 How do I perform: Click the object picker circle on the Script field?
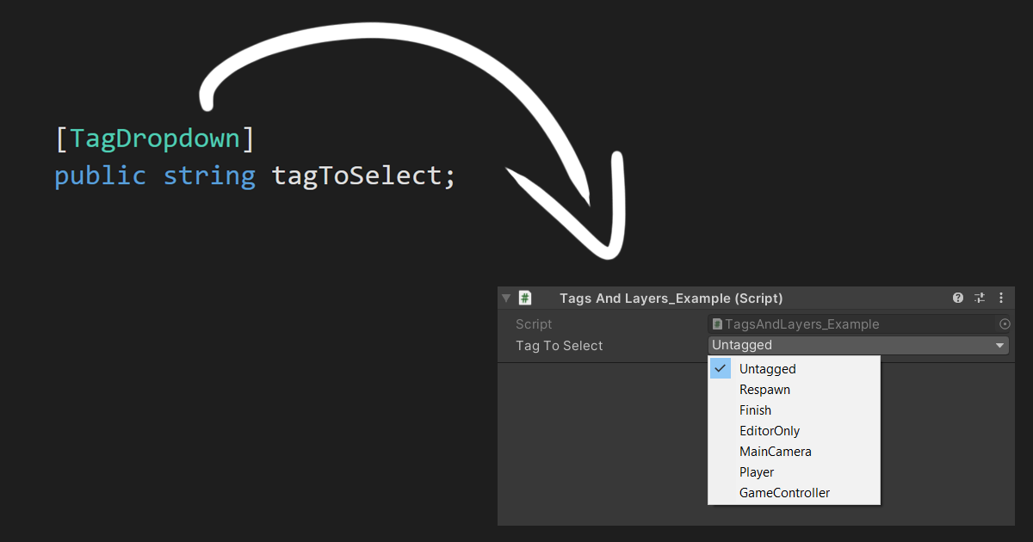click(1004, 324)
